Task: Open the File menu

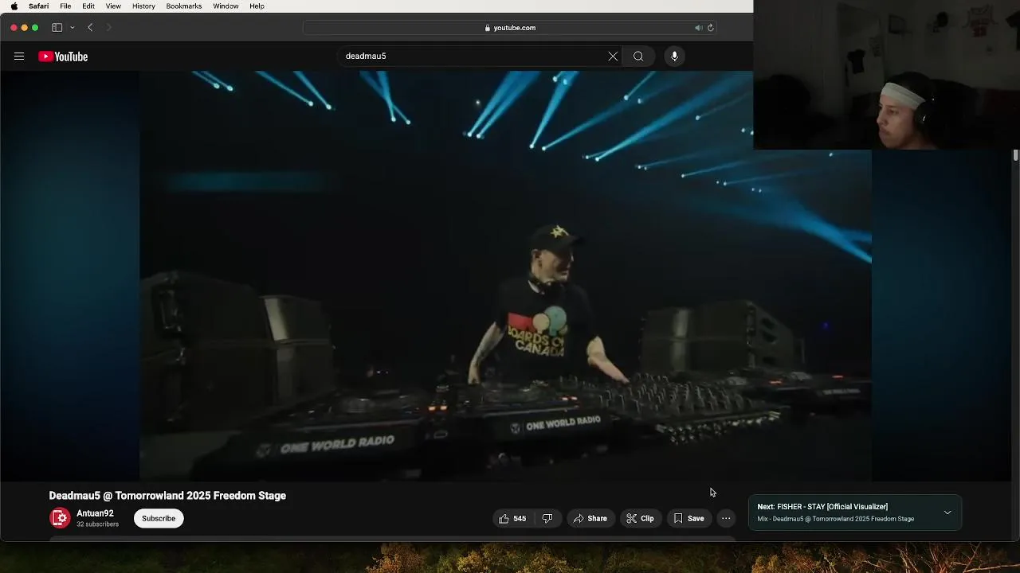Action: (x=65, y=6)
